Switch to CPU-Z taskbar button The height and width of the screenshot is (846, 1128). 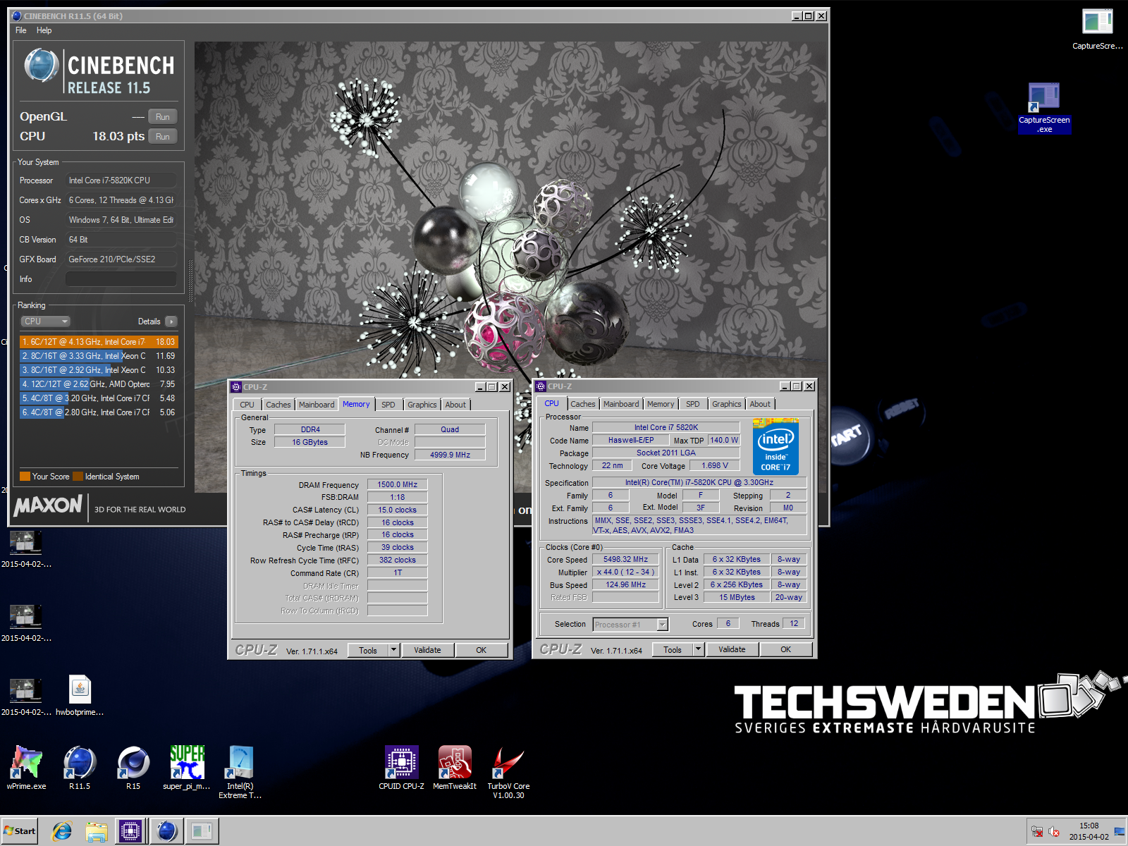point(130,832)
